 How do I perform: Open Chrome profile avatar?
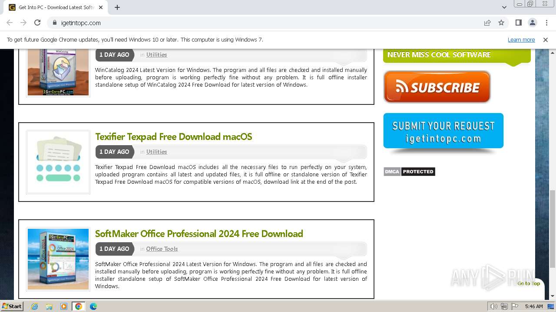pyautogui.click(x=532, y=23)
